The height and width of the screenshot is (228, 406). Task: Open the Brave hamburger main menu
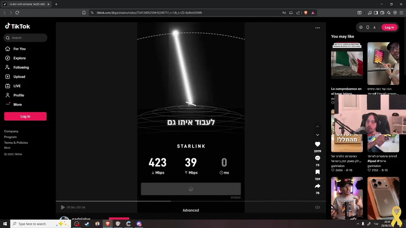click(x=401, y=13)
